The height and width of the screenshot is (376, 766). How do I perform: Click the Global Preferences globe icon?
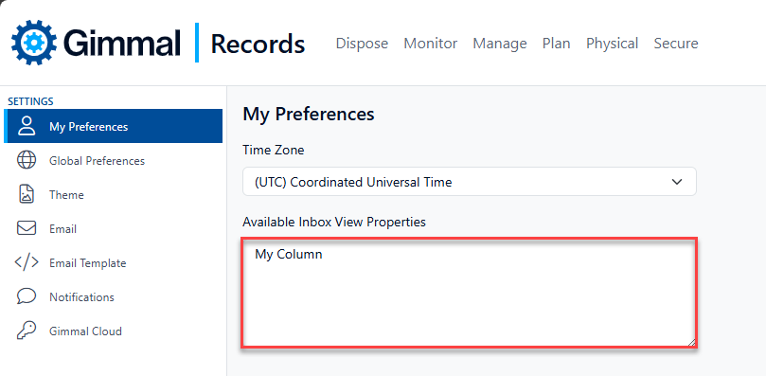tap(27, 160)
